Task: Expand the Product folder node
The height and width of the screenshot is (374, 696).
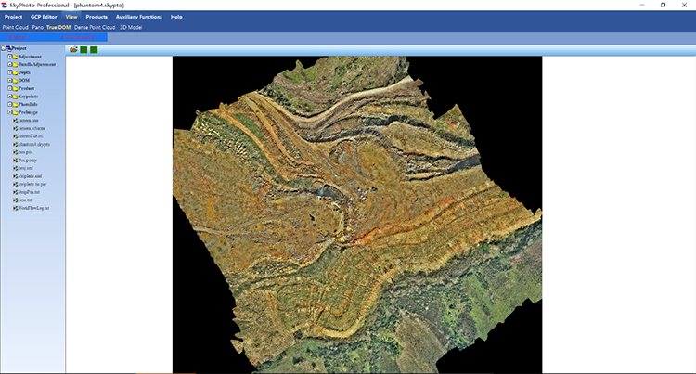Action: click(x=9, y=89)
